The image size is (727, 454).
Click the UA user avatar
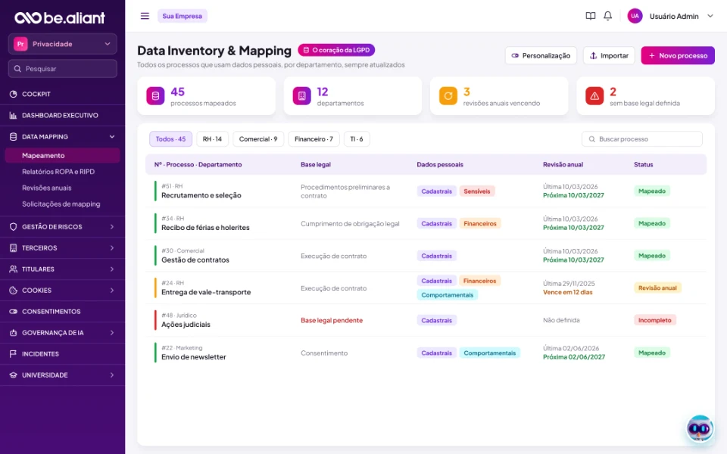pos(635,16)
